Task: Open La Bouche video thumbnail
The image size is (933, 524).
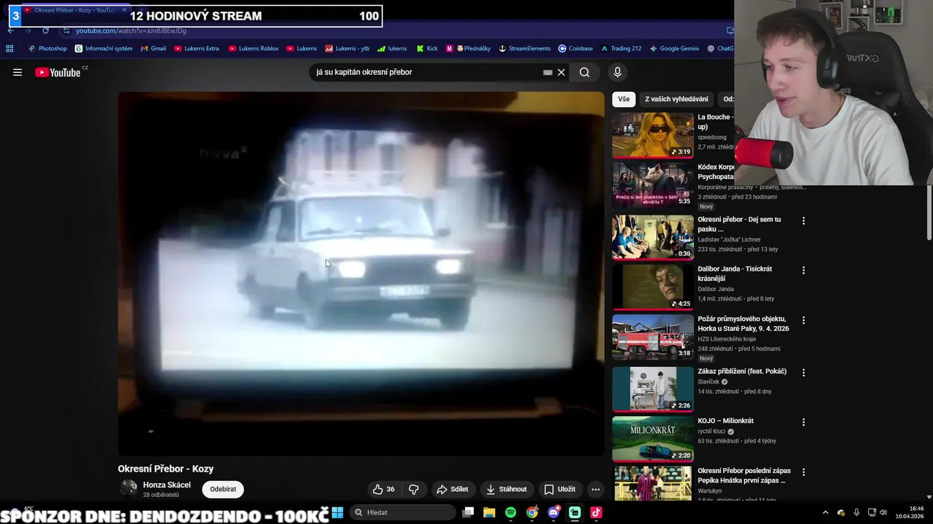Action: 653,135
